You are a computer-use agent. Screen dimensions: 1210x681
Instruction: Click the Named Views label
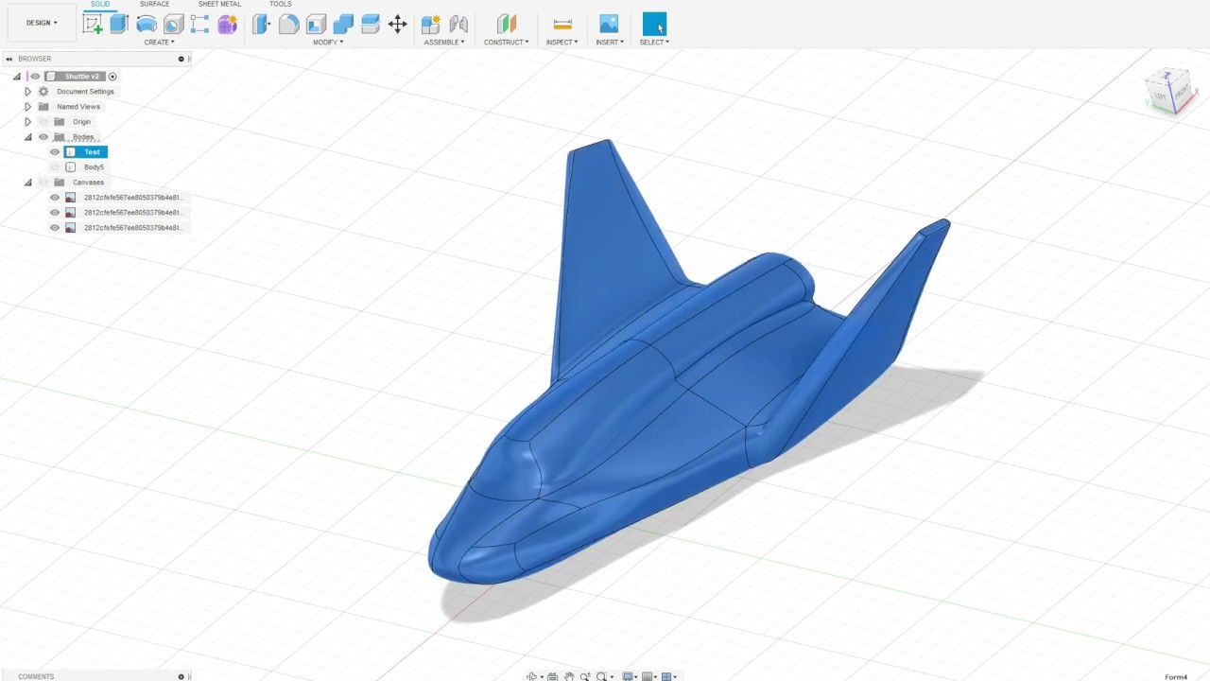(x=78, y=107)
